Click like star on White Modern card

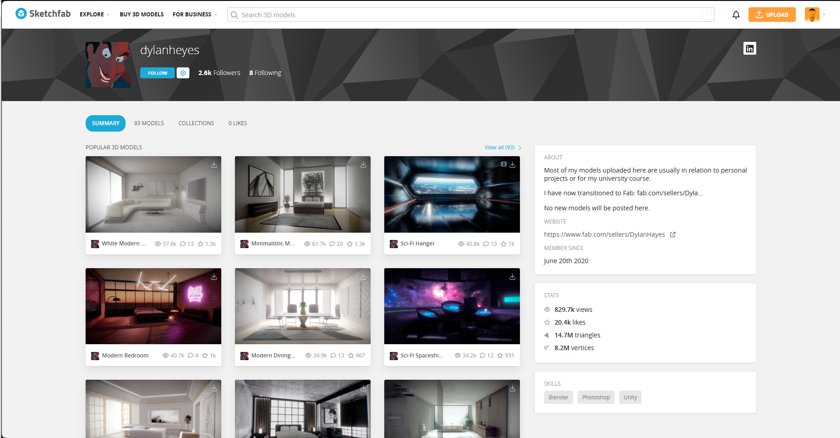200,244
